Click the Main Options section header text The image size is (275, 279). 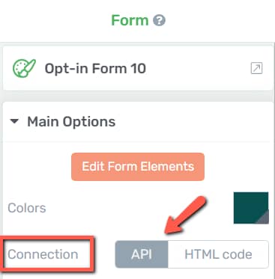tap(71, 122)
